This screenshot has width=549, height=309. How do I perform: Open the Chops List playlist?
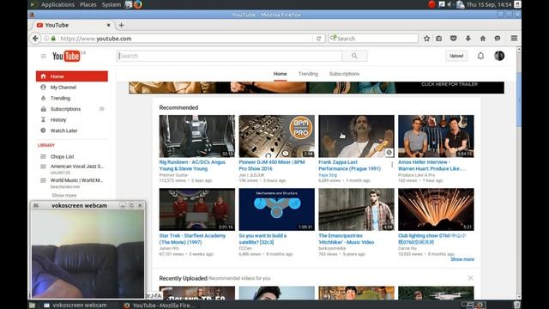click(x=62, y=156)
